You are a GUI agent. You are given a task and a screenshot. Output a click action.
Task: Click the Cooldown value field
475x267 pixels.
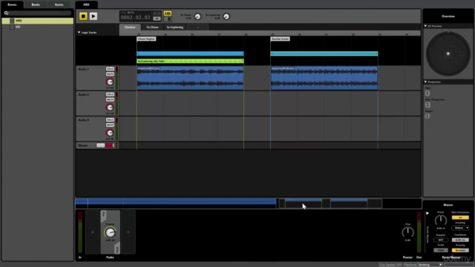(x=460, y=240)
